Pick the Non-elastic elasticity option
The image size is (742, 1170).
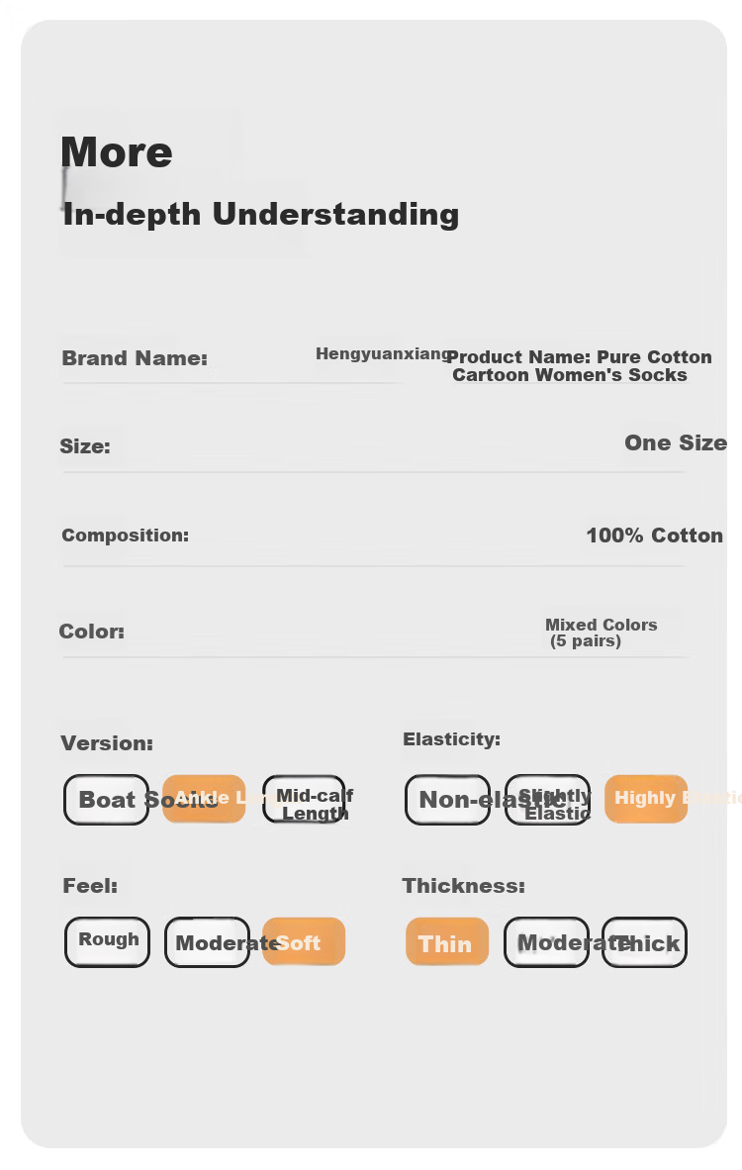coord(447,799)
